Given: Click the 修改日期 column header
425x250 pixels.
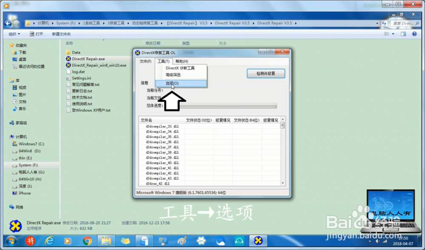Looking at the screenshot, I should (153, 43).
